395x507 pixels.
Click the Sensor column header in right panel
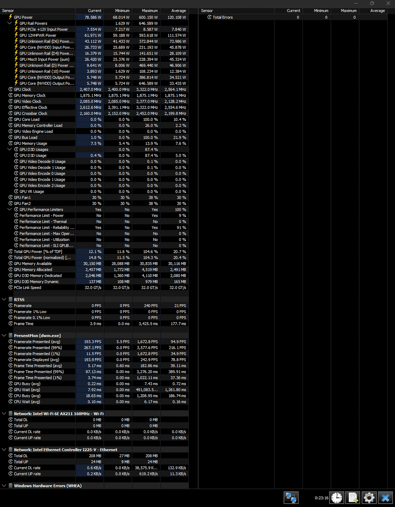click(x=207, y=11)
